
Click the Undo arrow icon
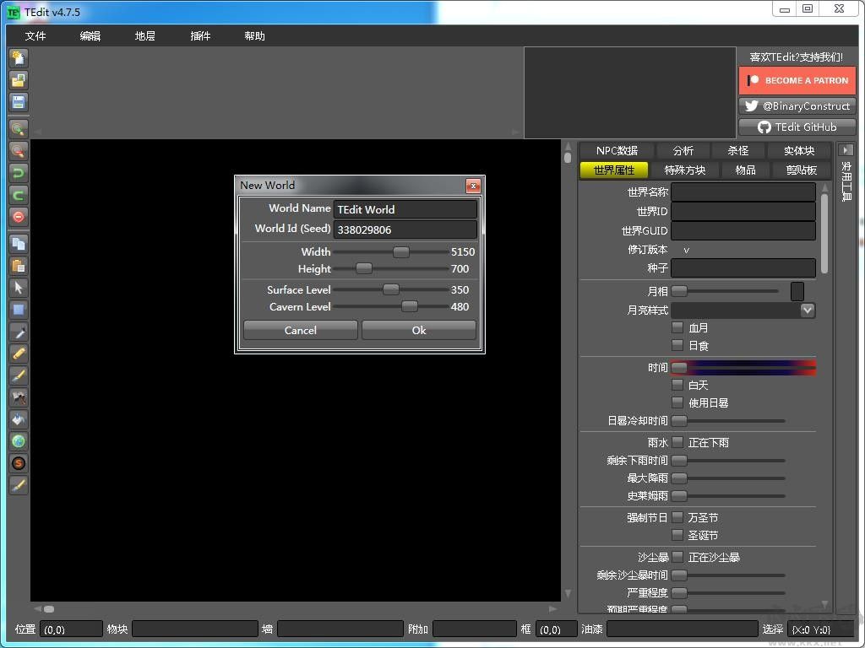tap(18, 172)
